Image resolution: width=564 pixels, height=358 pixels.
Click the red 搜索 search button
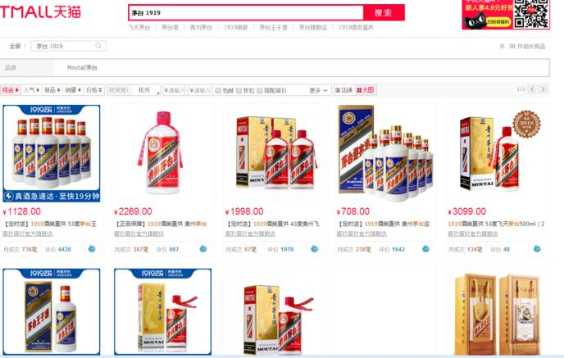(384, 12)
